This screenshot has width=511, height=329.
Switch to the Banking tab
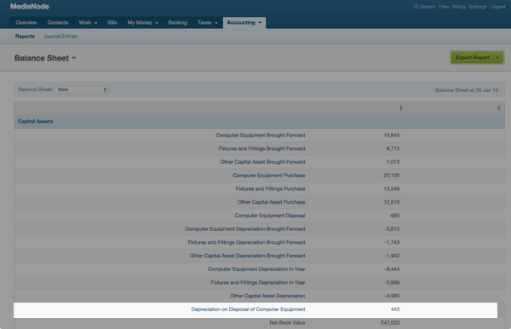click(178, 22)
